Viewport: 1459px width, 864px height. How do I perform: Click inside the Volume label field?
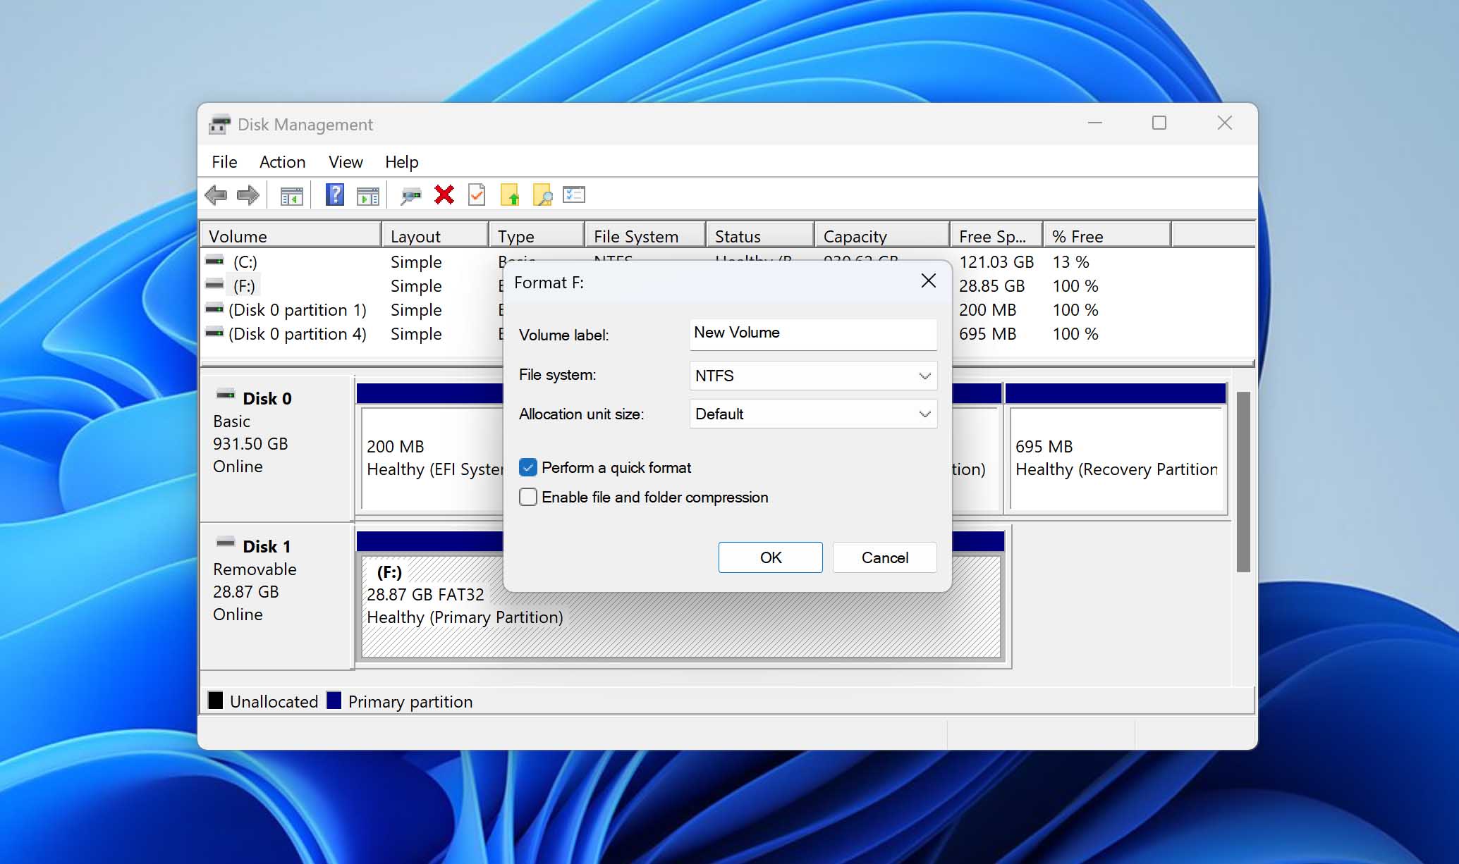pos(812,333)
